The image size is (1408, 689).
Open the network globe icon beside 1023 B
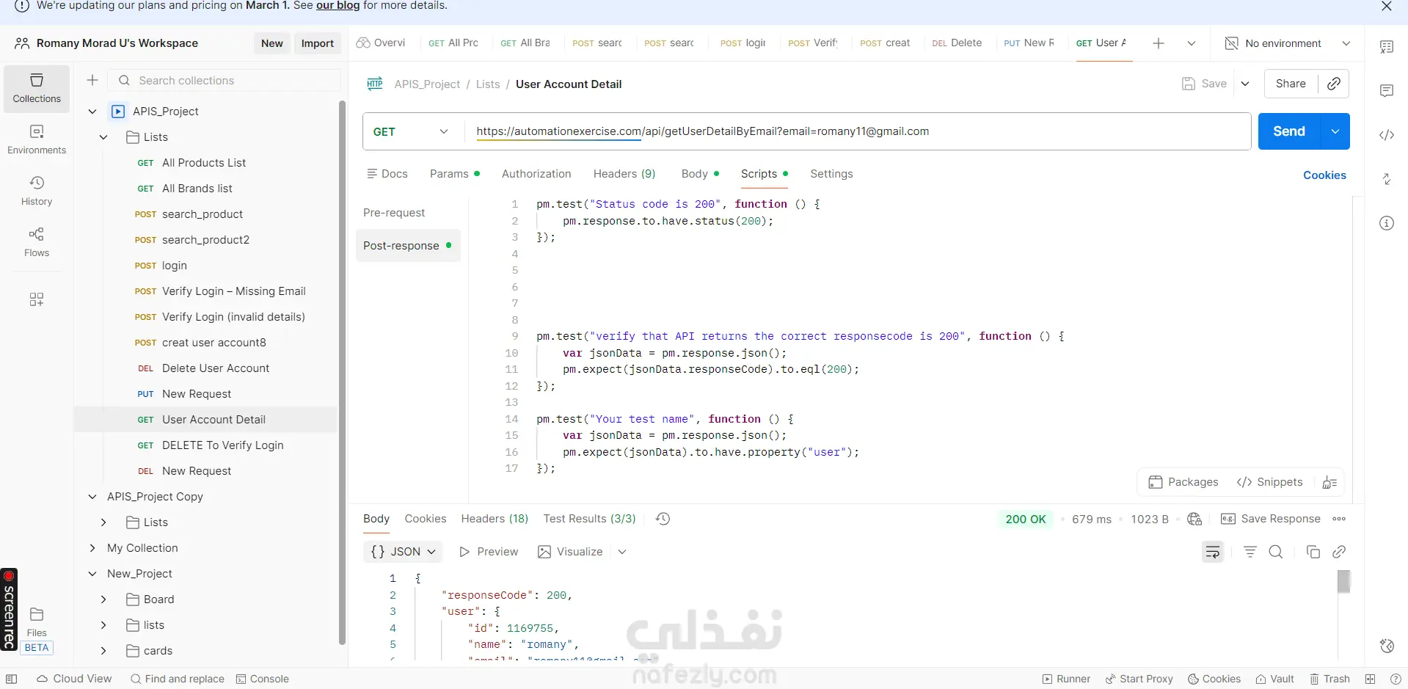point(1194,519)
